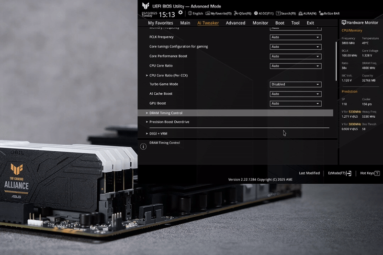This screenshot has width=383, height=255.
Task: Click the Turbo Game Mode label
Action: click(164, 84)
